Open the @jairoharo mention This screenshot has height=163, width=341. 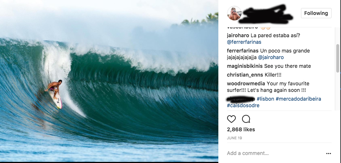pyautogui.click(x=271, y=58)
